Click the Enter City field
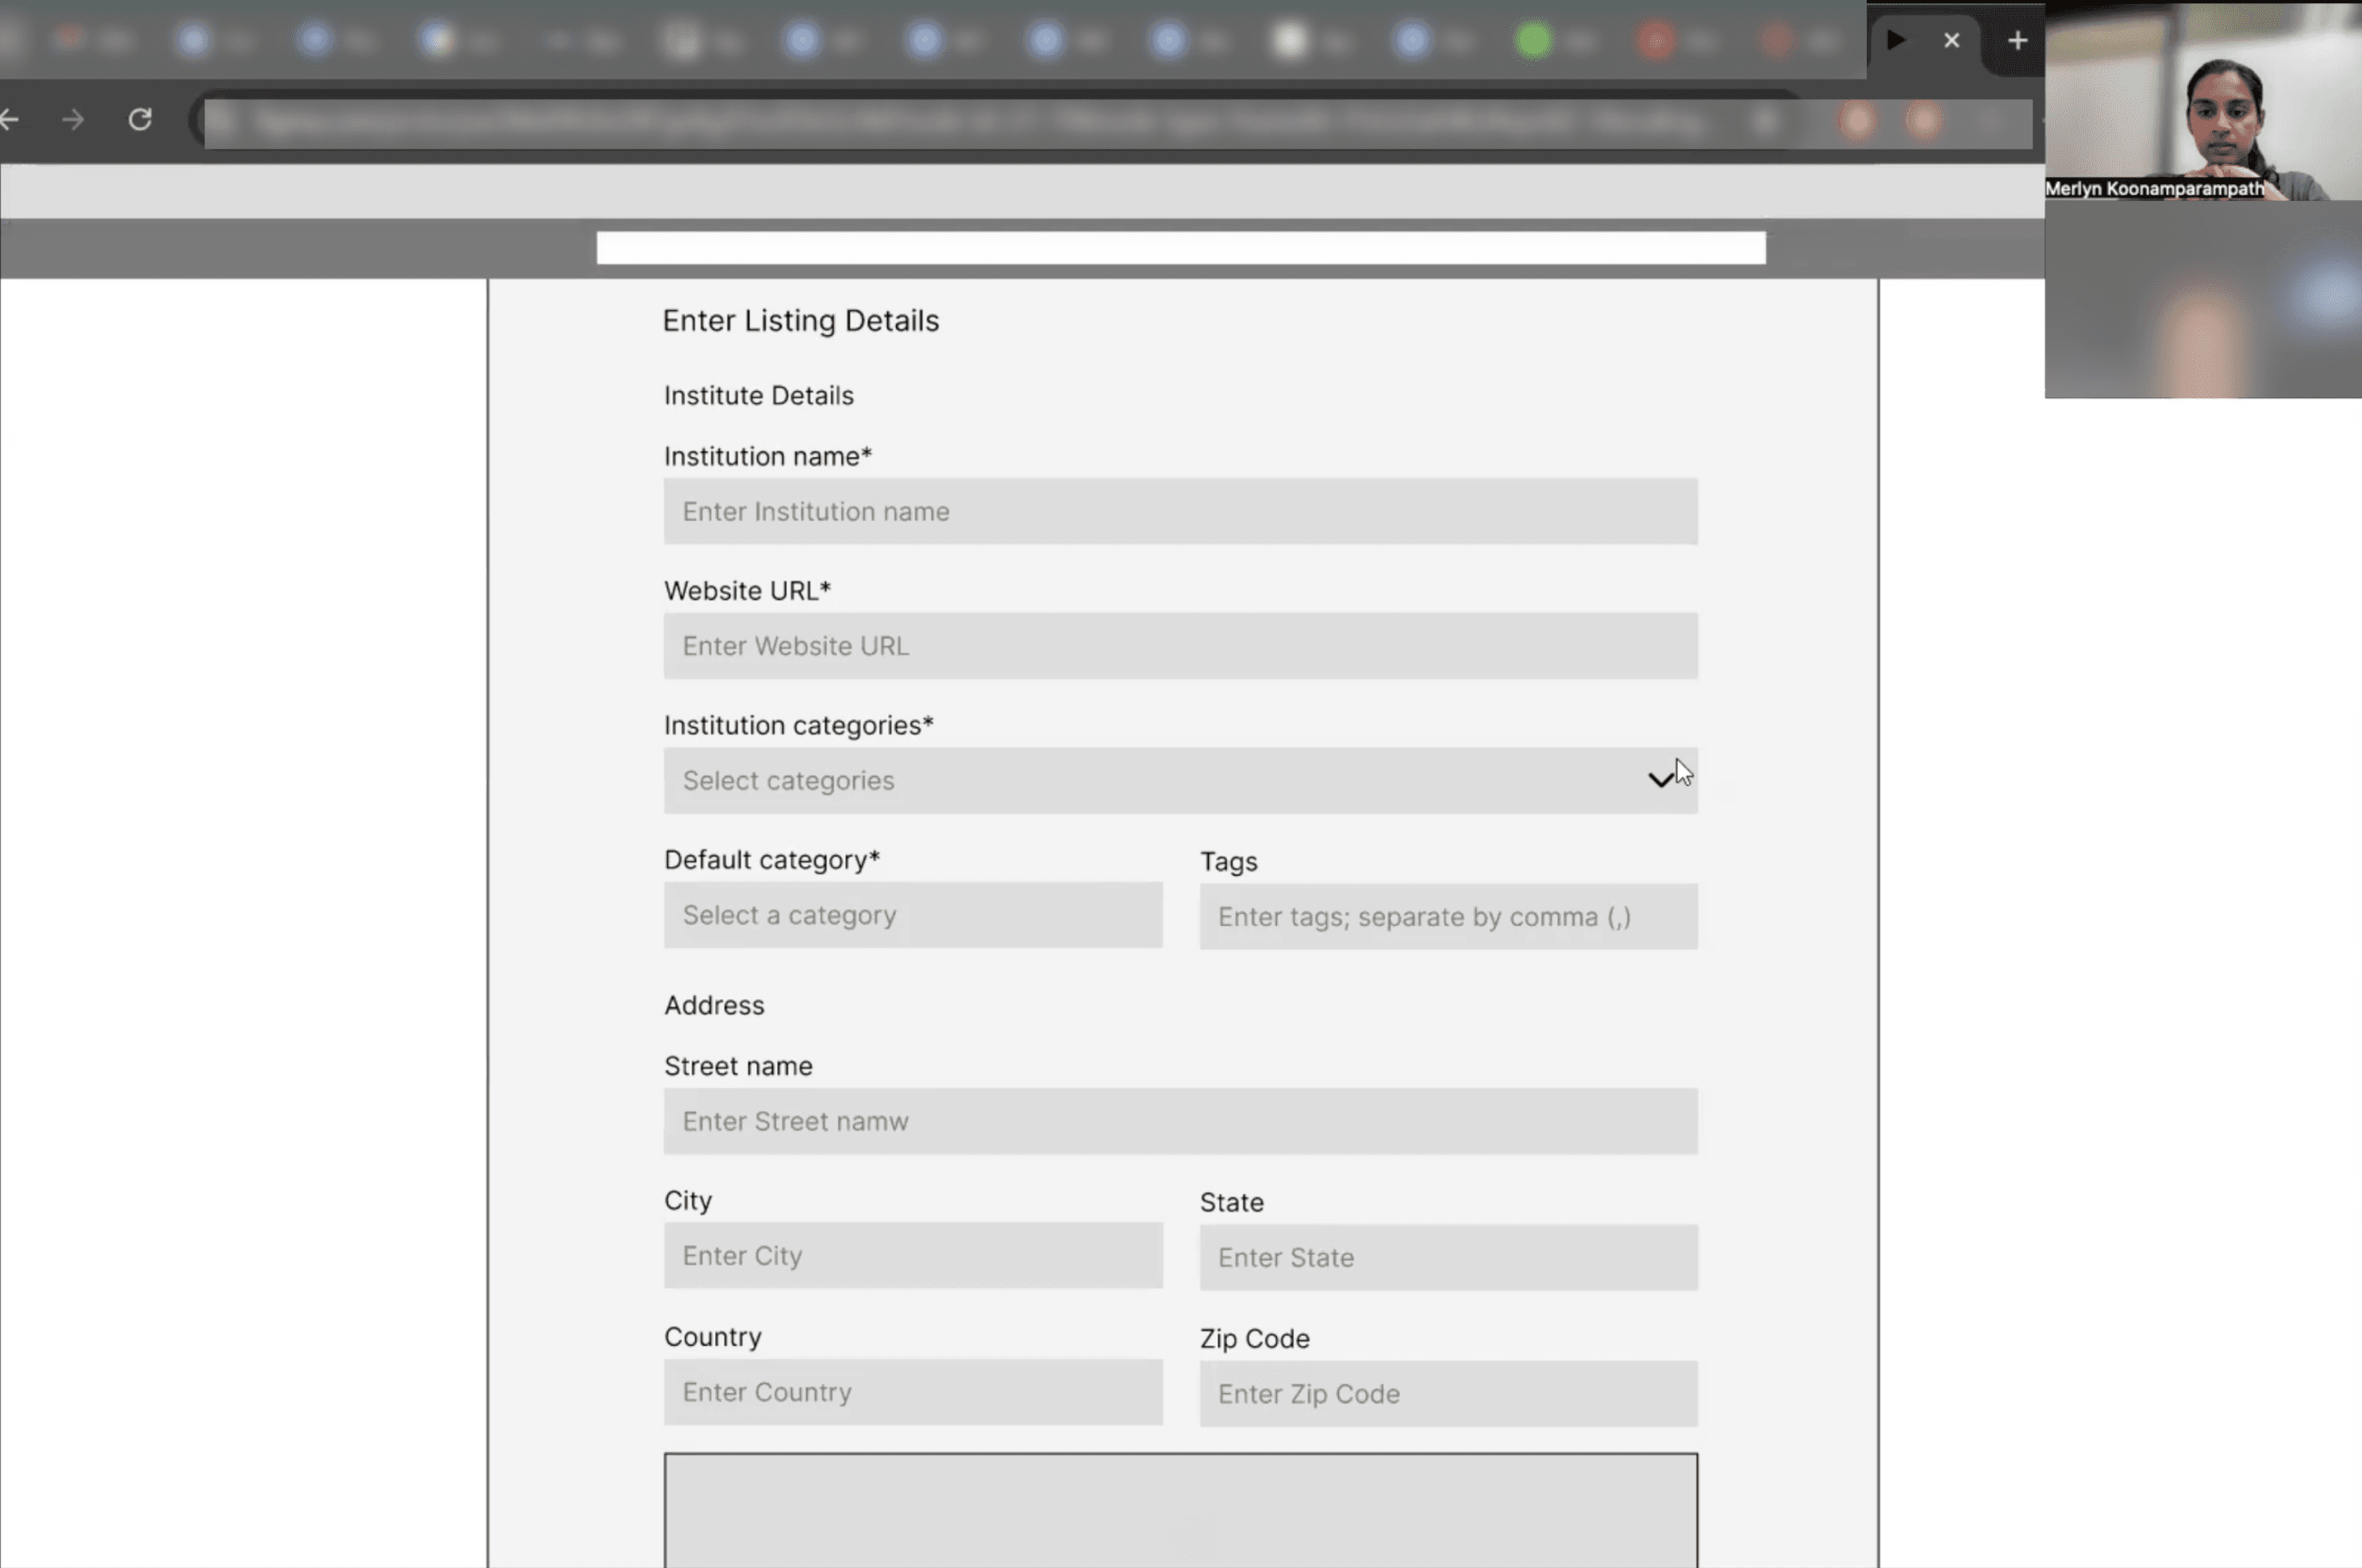This screenshot has height=1568, width=2362. tap(912, 1256)
